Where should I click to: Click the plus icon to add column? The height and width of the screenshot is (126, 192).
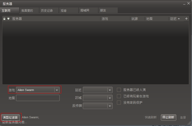186,19
